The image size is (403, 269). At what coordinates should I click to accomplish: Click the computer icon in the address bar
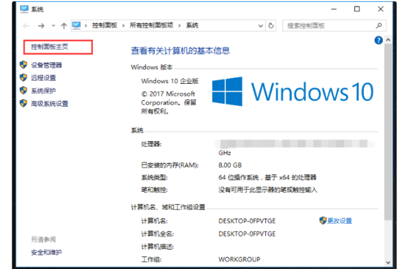pos(76,25)
